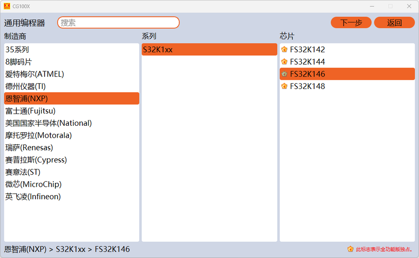Click the CG100X app logo in title bar
This screenshot has width=419, height=258.
7,6
